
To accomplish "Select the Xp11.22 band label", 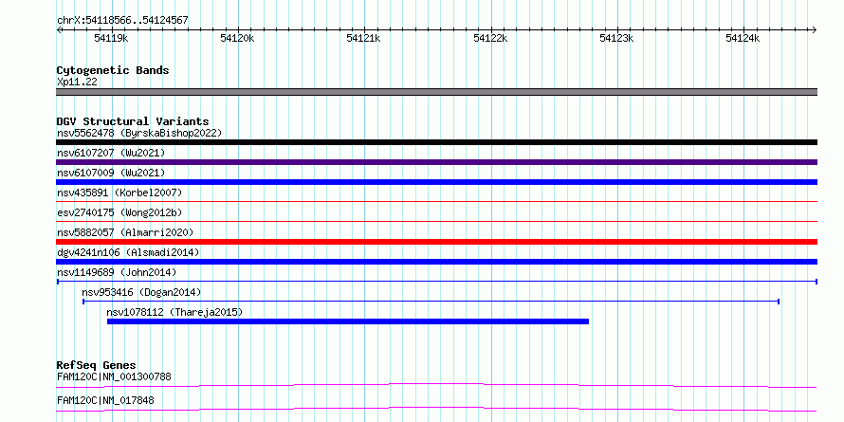I will (77, 82).
